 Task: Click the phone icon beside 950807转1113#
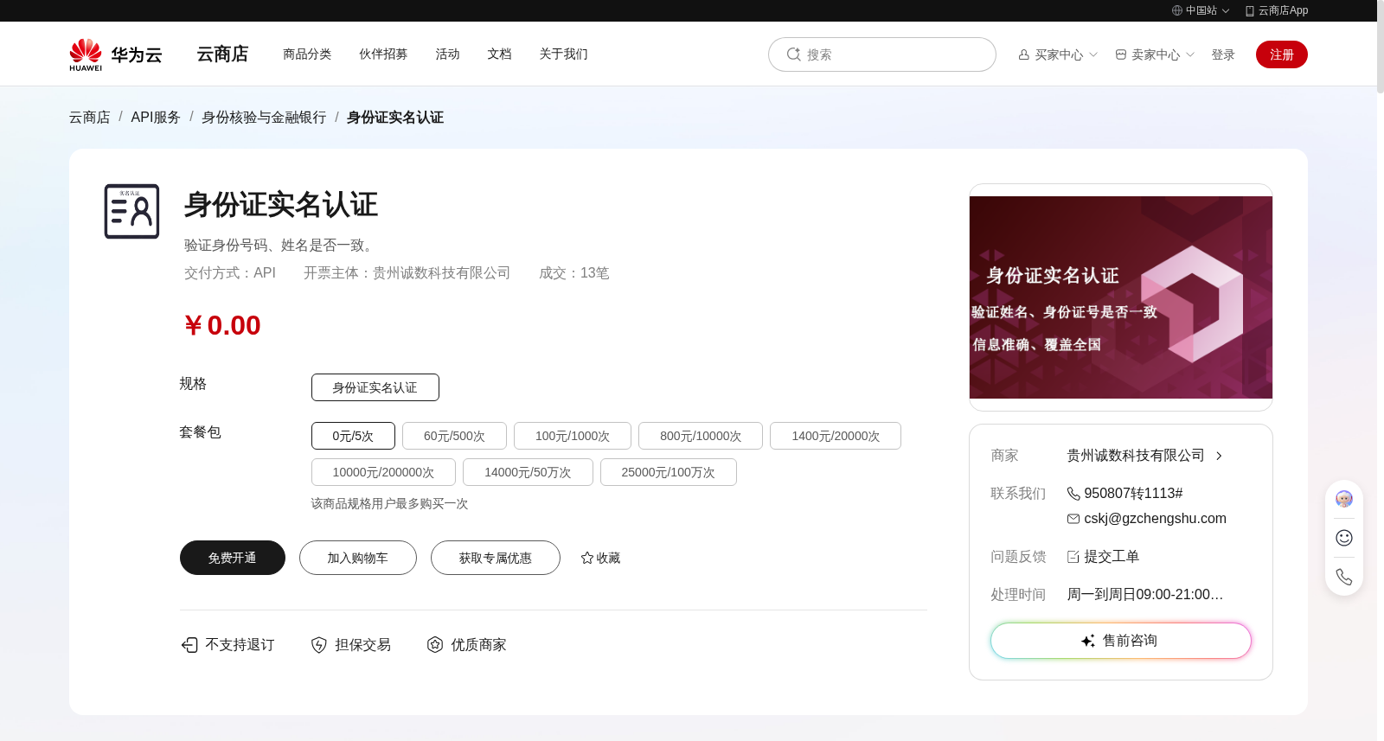[x=1073, y=494]
